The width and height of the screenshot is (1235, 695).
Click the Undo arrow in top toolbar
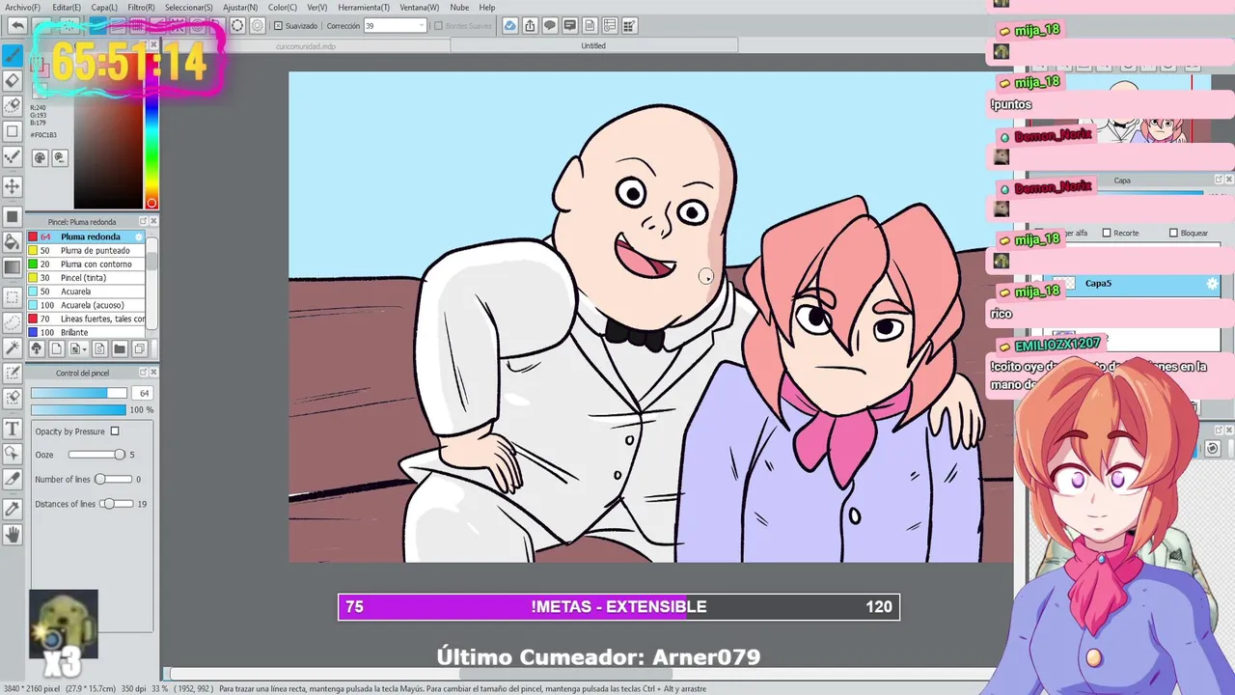[x=17, y=26]
